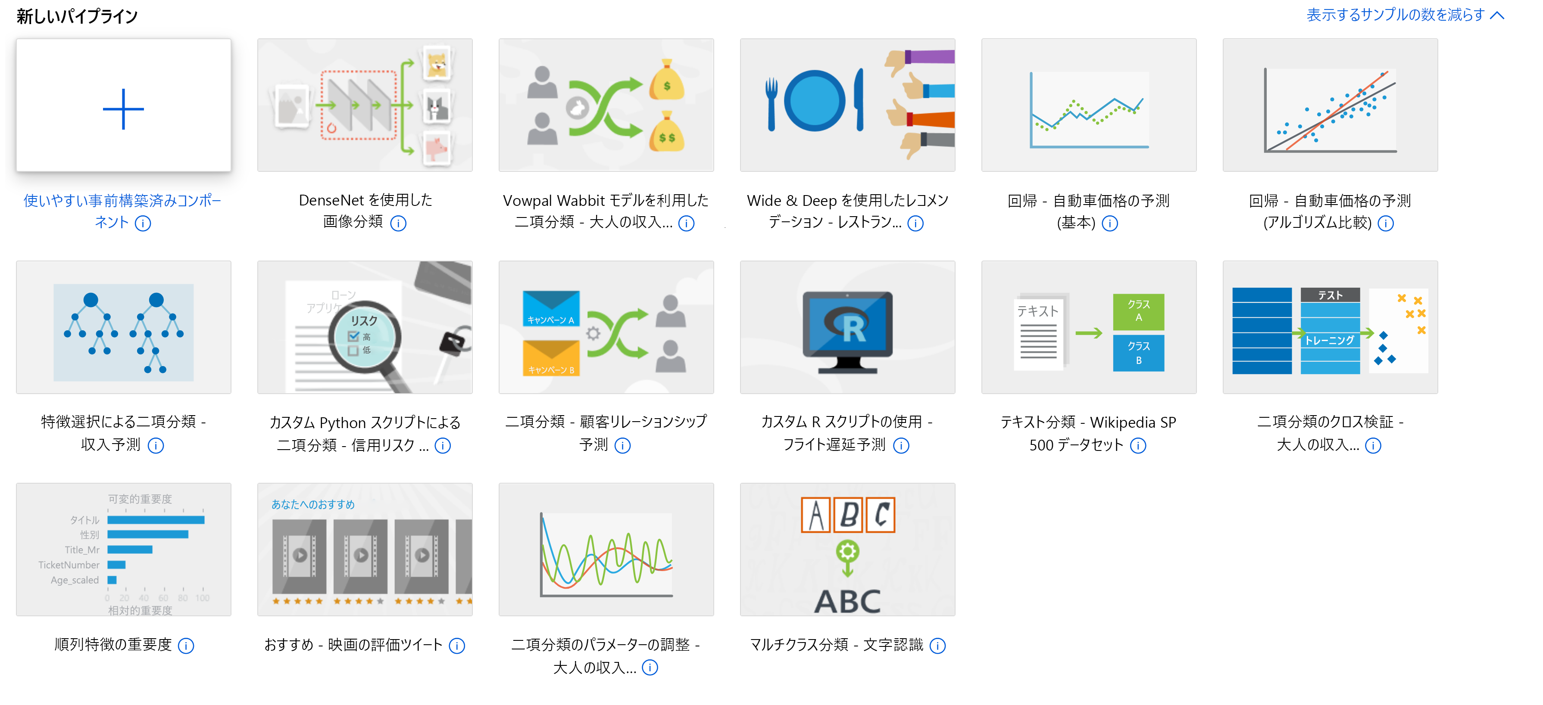Screen dimensions: 1543x705
Task: Click the chevron beside 表示するサンプルの数を減らす
Action: (x=1497, y=15)
